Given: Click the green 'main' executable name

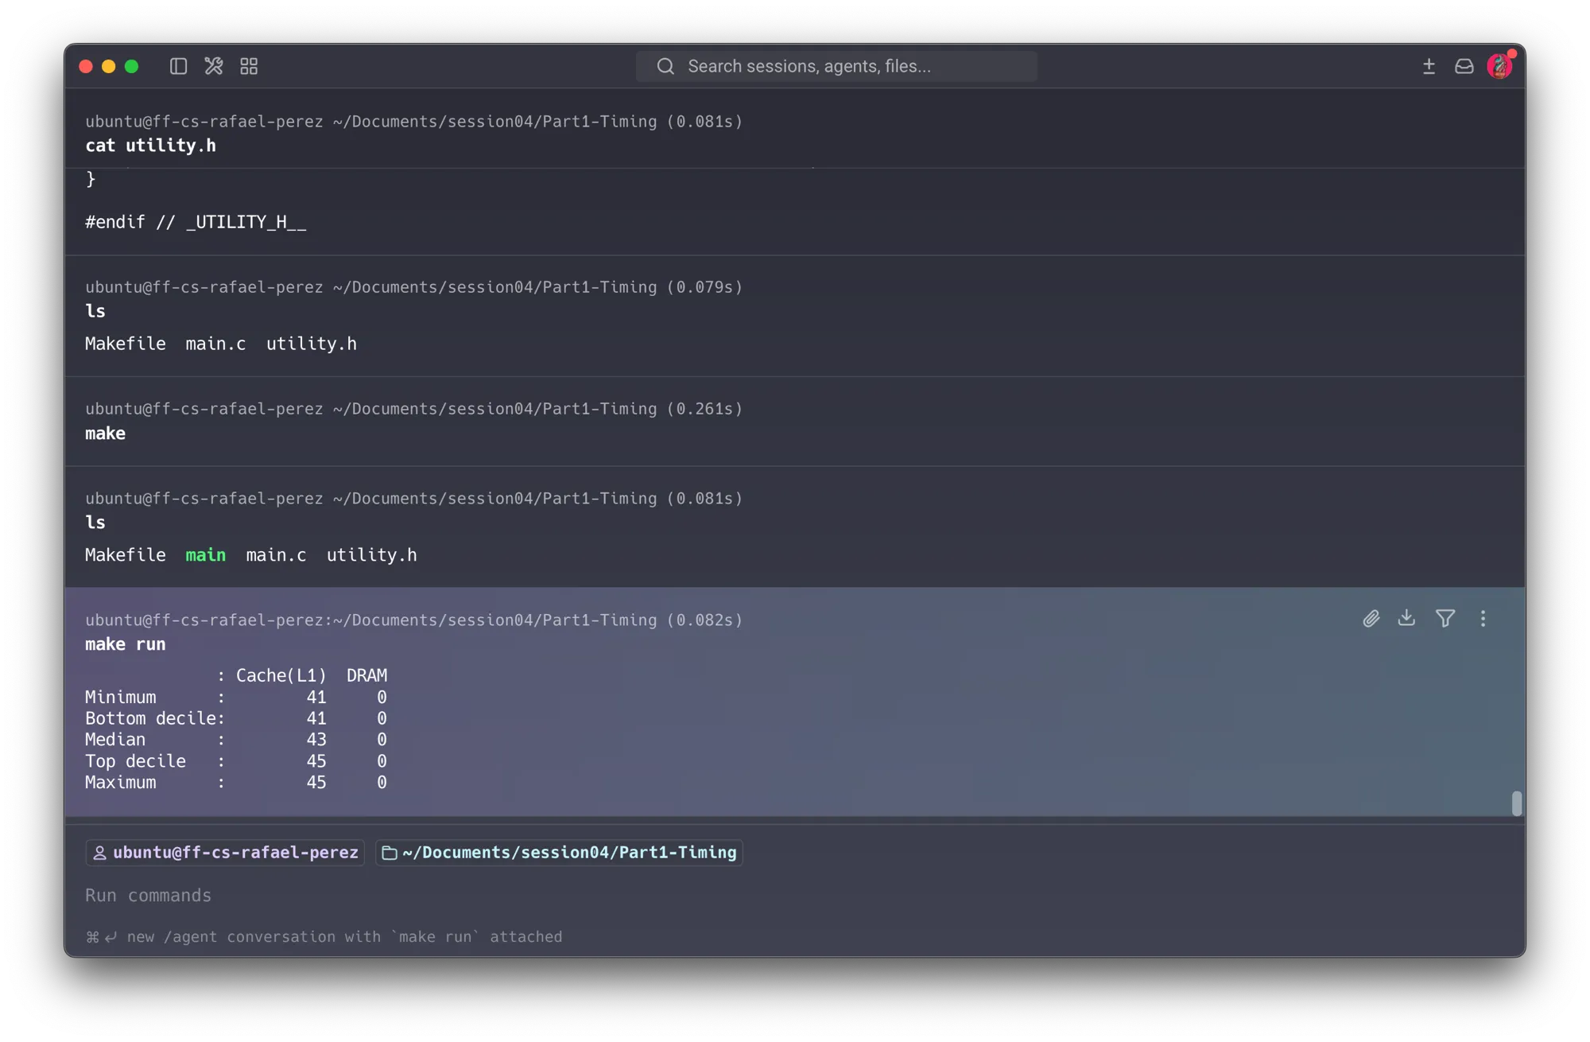Looking at the screenshot, I should [x=205, y=555].
